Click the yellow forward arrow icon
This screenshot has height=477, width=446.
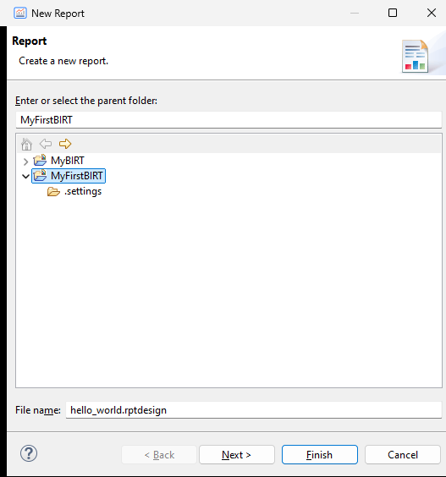tap(65, 144)
